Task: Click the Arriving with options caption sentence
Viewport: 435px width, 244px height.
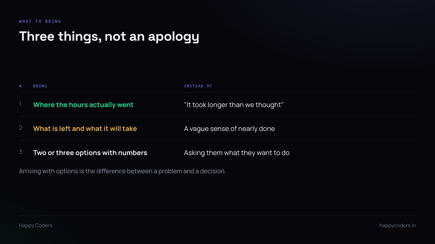Action: coord(122,171)
